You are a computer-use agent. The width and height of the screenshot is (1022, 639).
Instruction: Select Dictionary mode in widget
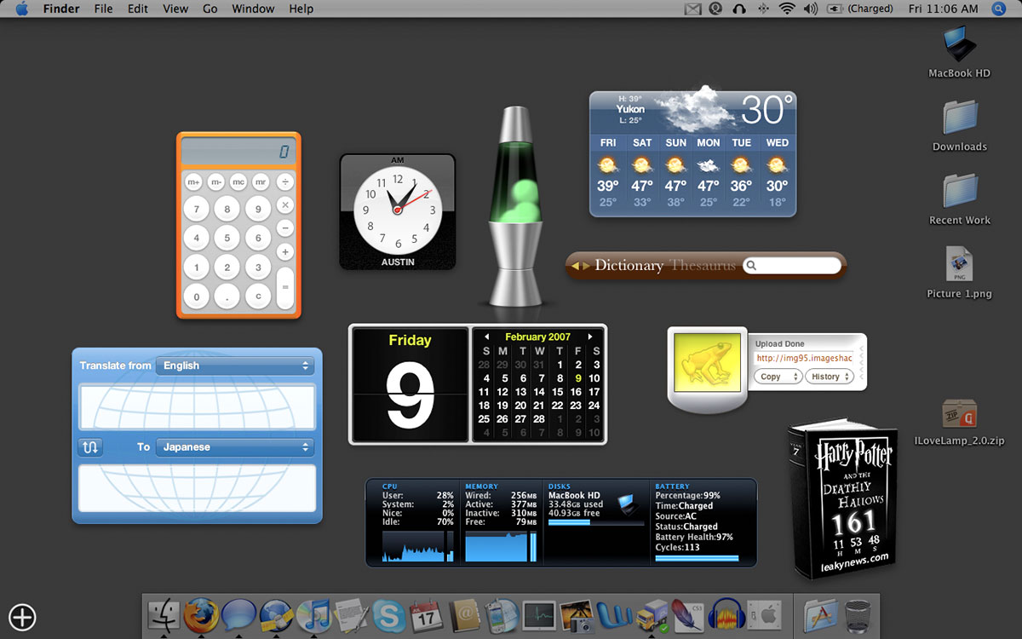[629, 266]
